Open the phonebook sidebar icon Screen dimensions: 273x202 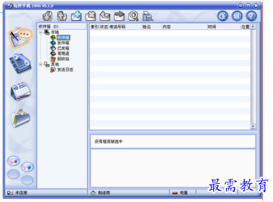(x=20, y=63)
